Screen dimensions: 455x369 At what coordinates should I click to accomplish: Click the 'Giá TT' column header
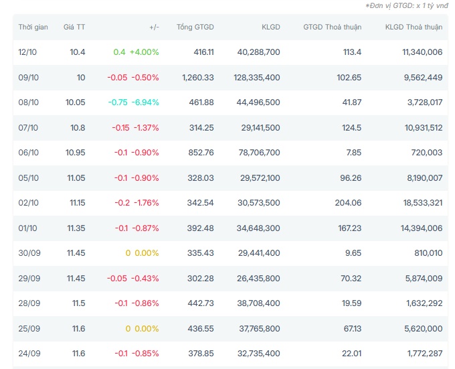tap(74, 27)
